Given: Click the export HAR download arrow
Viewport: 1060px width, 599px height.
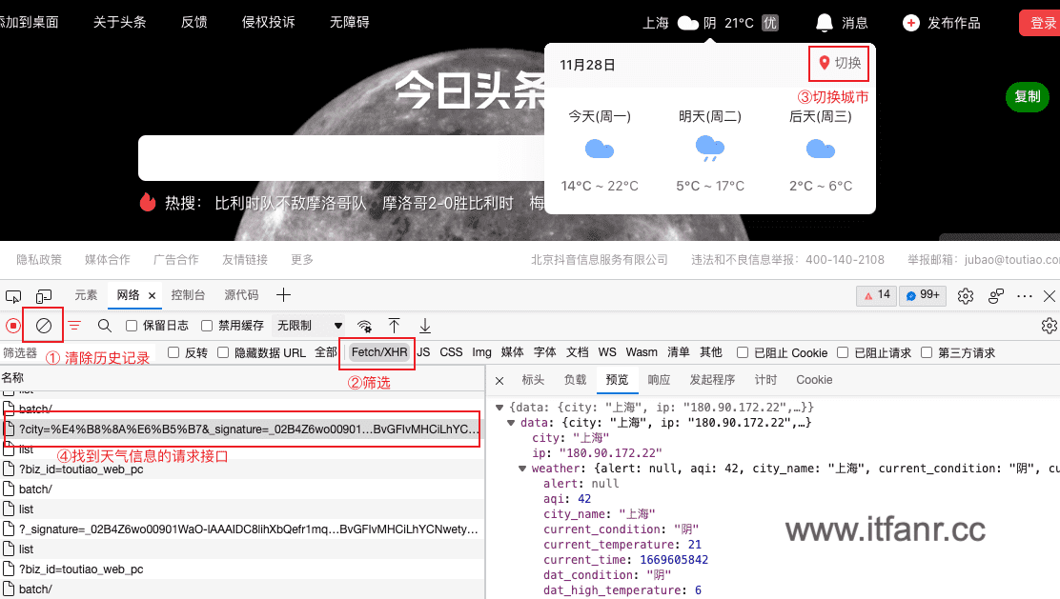Looking at the screenshot, I should (424, 327).
